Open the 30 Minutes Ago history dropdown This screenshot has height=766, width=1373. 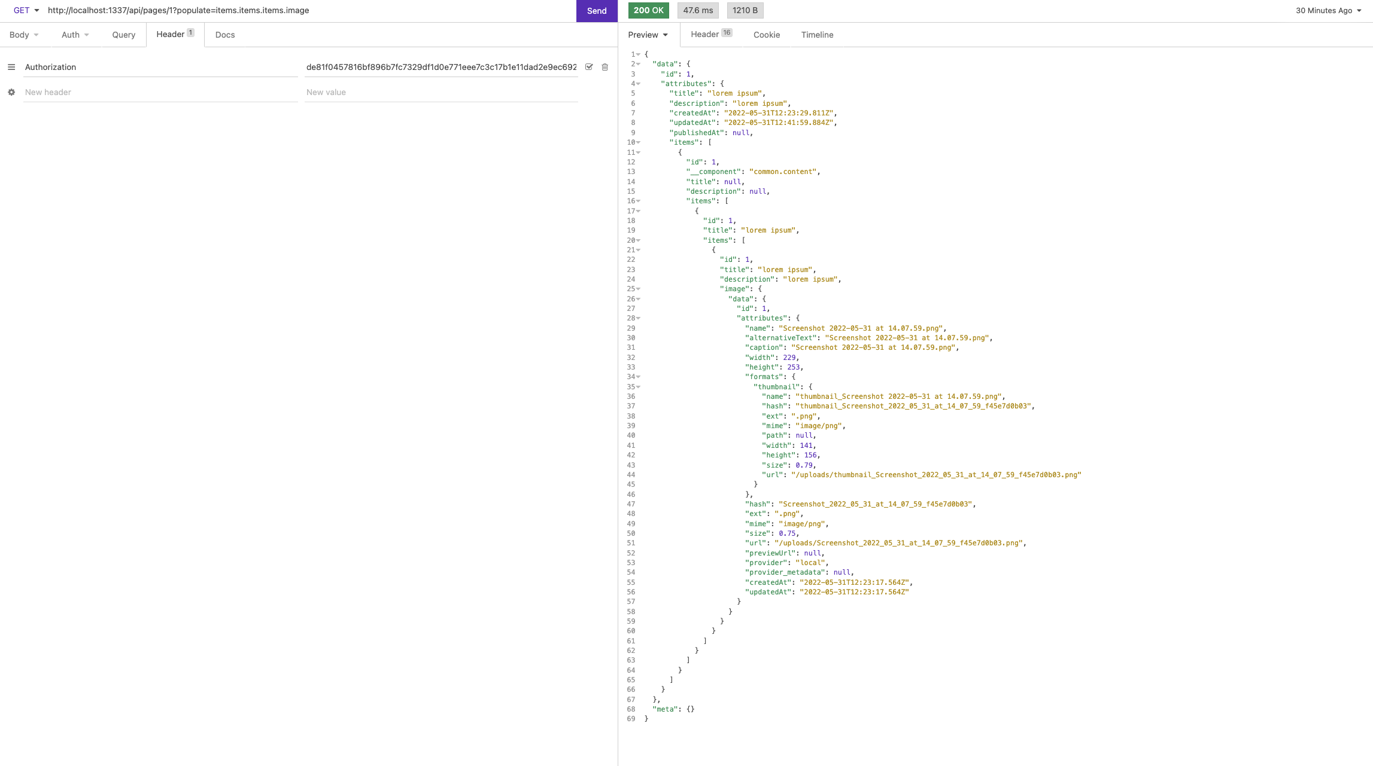1328,10
